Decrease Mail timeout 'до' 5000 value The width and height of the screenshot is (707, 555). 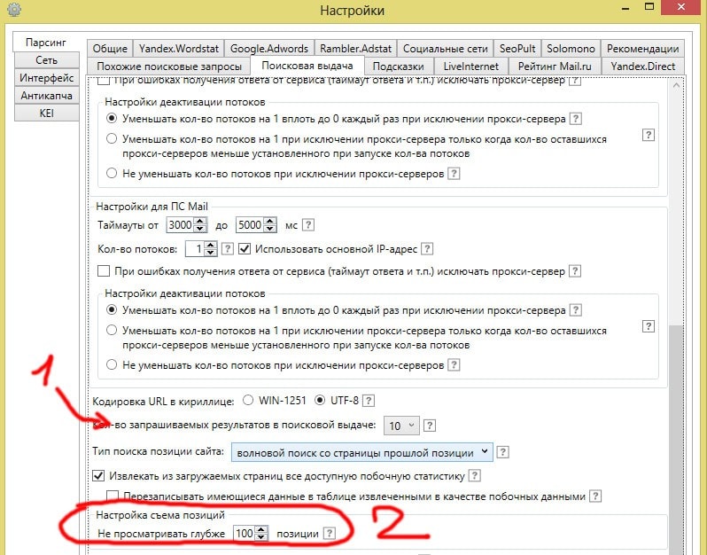point(269,229)
